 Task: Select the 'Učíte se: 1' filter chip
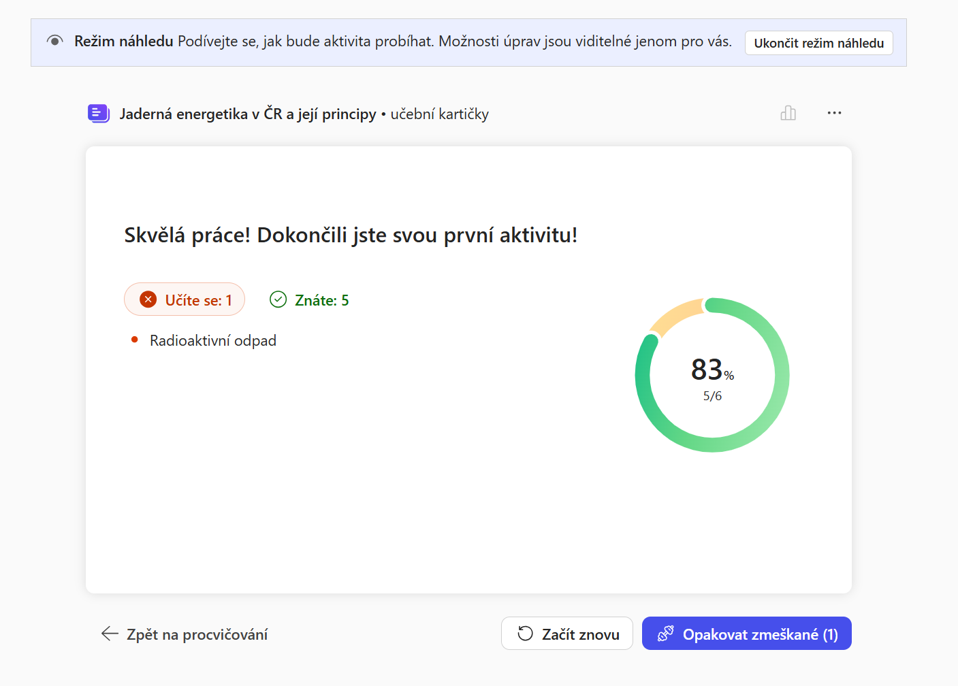(x=185, y=299)
